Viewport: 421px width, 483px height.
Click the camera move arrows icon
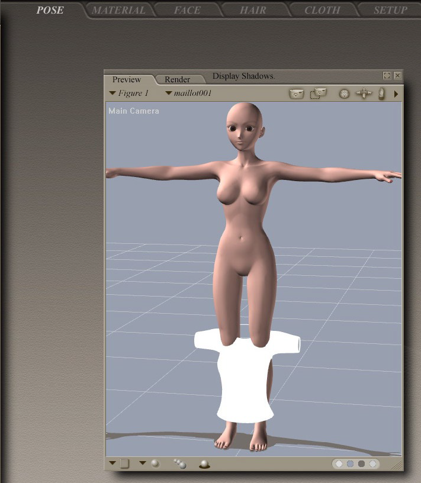point(365,94)
